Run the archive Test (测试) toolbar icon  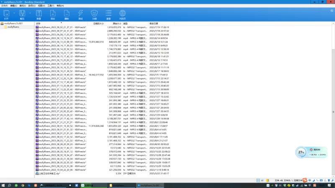point(80,14)
